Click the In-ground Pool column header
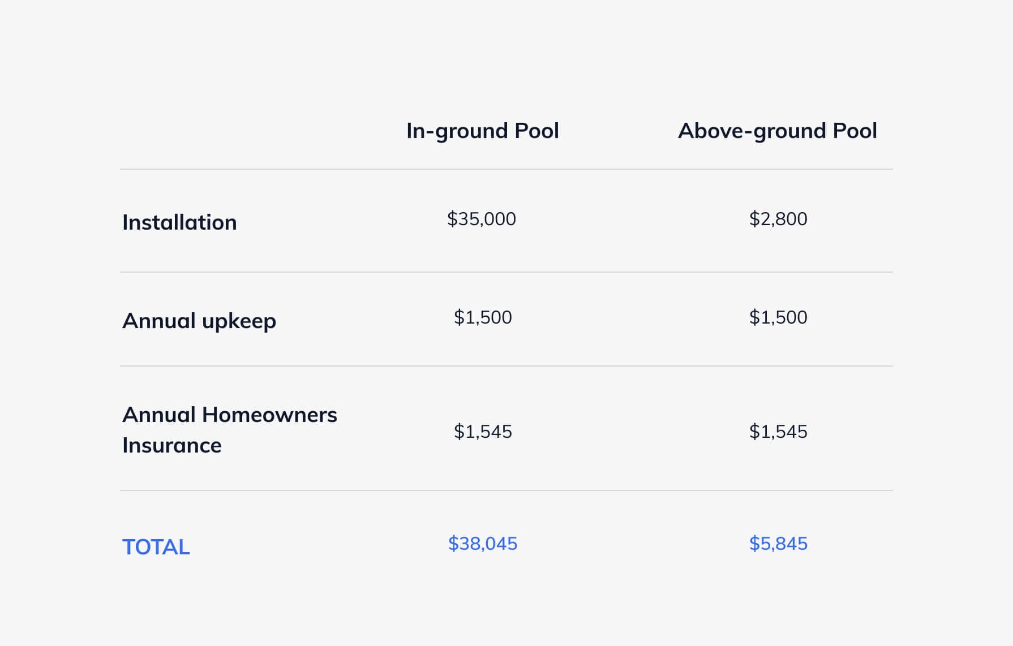 (x=482, y=131)
